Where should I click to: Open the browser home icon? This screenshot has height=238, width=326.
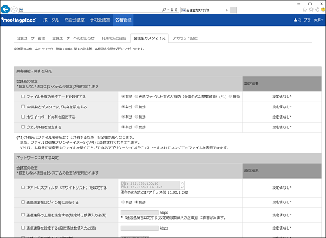(305, 10)
